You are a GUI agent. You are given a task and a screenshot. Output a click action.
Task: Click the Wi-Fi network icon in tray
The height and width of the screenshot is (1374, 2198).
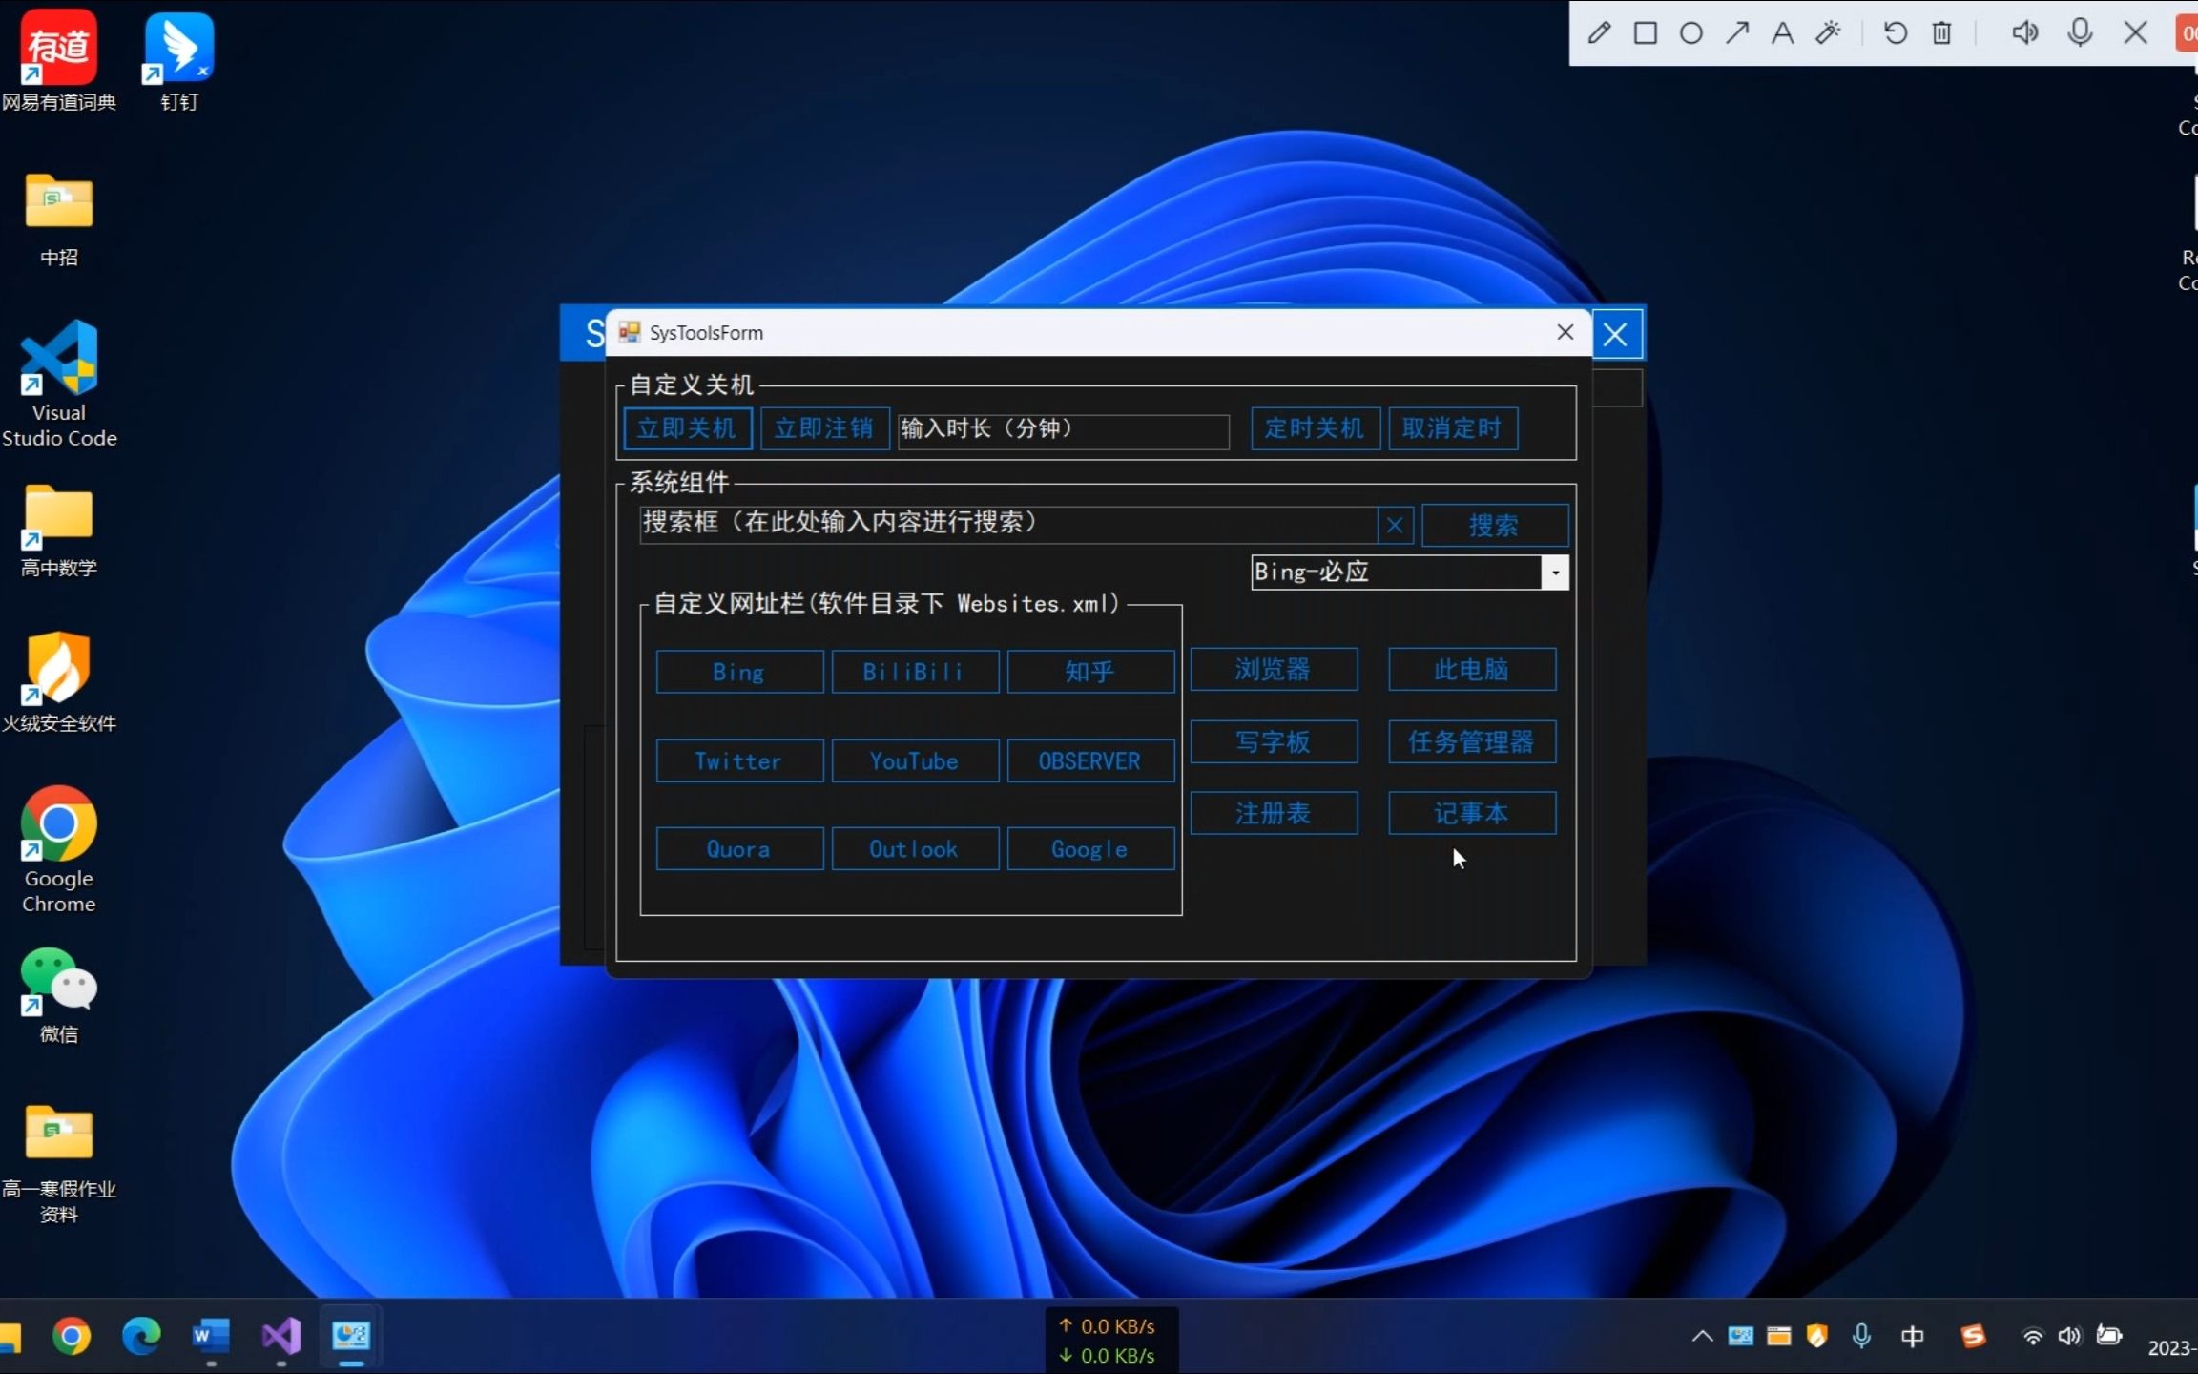tap(2033, 1336)
